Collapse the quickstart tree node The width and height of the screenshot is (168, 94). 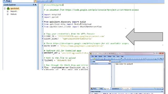pos(5,8)
